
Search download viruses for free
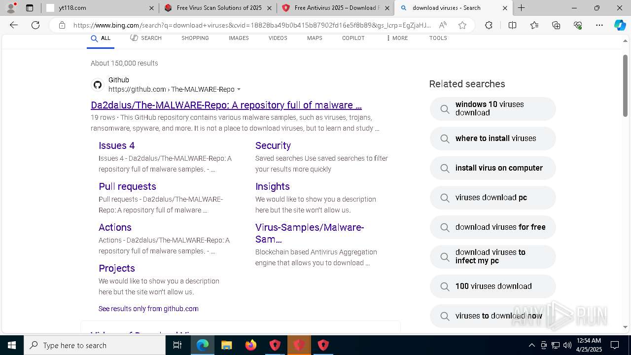click(x=492, y=227)
